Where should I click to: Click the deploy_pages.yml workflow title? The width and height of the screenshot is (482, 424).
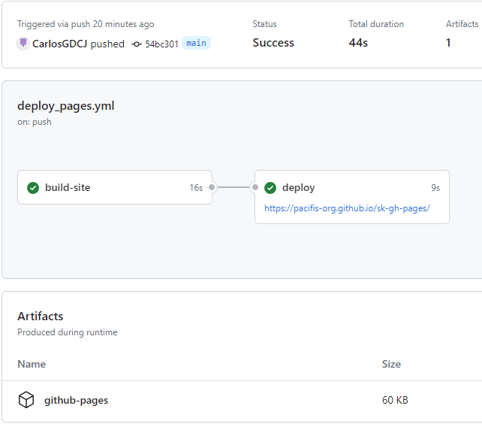tap(66, 106)
